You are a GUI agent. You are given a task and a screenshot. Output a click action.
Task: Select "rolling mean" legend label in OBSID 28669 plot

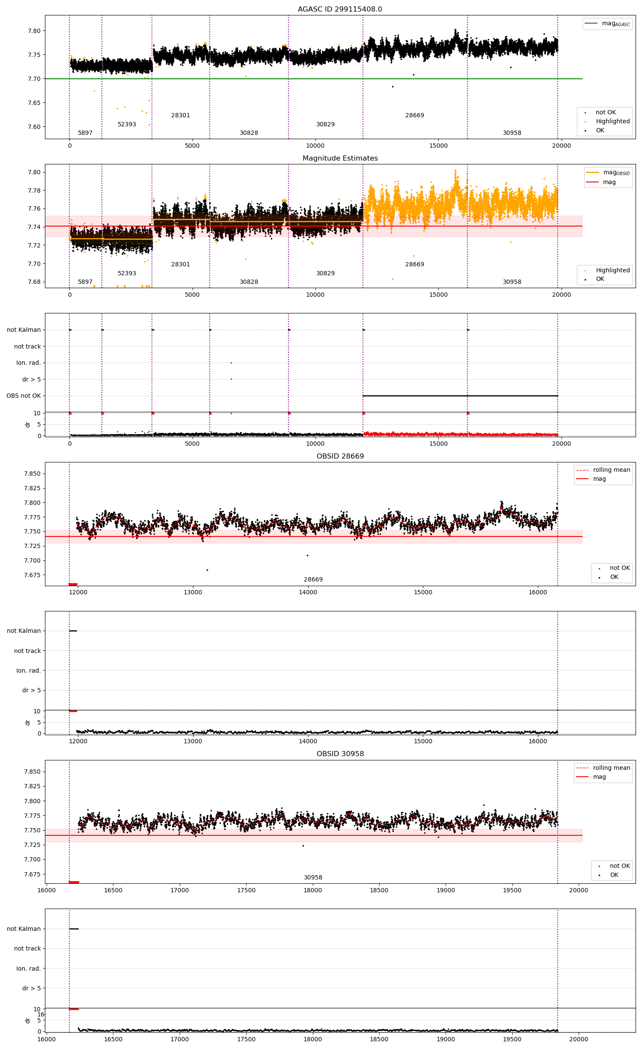pyautogui.click(x=612, y=470)
